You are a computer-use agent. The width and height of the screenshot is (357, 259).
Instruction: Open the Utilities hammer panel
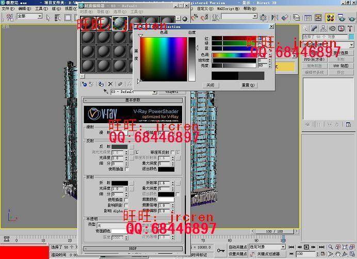coord(350,28)
